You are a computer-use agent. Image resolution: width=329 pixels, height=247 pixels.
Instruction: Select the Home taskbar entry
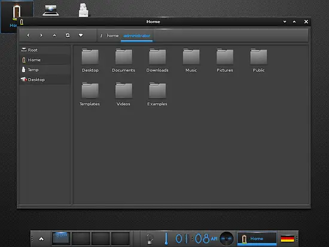pyautogui.click(x=257, y=239)
